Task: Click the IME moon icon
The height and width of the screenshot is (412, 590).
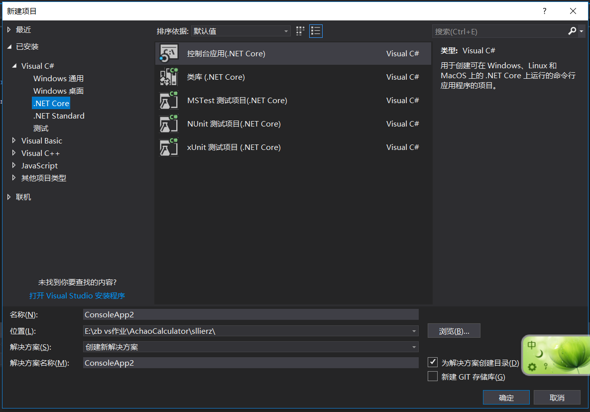Action: 540,354
